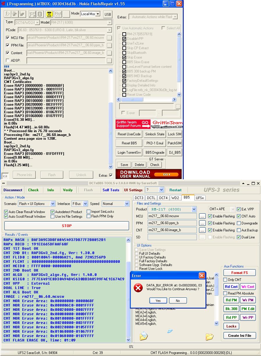This screenshot has width=261, height=356.
Task: Toggle MCU File checkbox in MTBOX
Action: pos(8,38)
